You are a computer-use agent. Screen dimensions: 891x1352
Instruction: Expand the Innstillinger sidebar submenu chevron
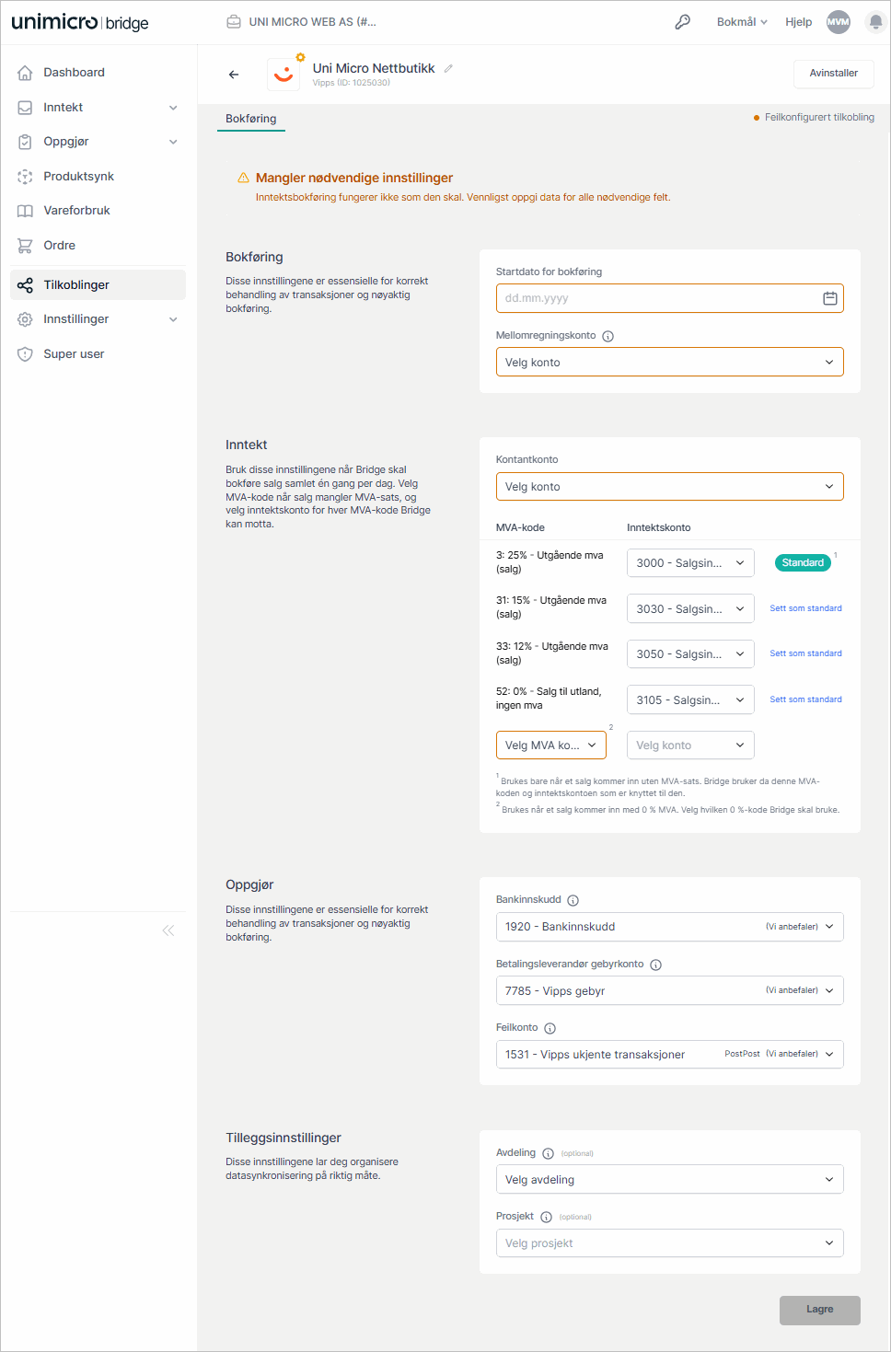pos(173,319)
